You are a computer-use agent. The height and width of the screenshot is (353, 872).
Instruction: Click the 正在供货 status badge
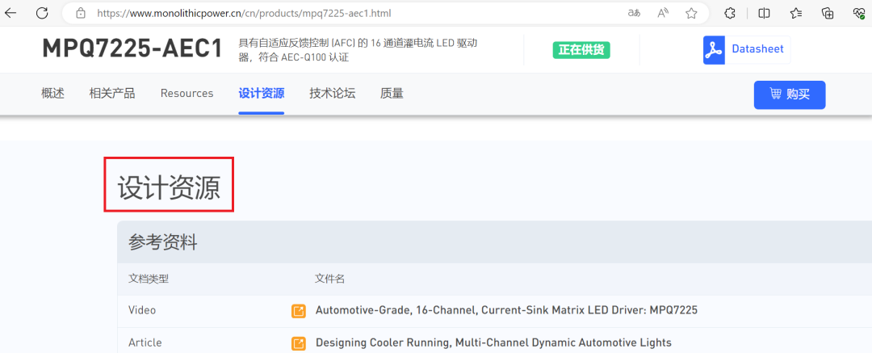click(581, 50)
